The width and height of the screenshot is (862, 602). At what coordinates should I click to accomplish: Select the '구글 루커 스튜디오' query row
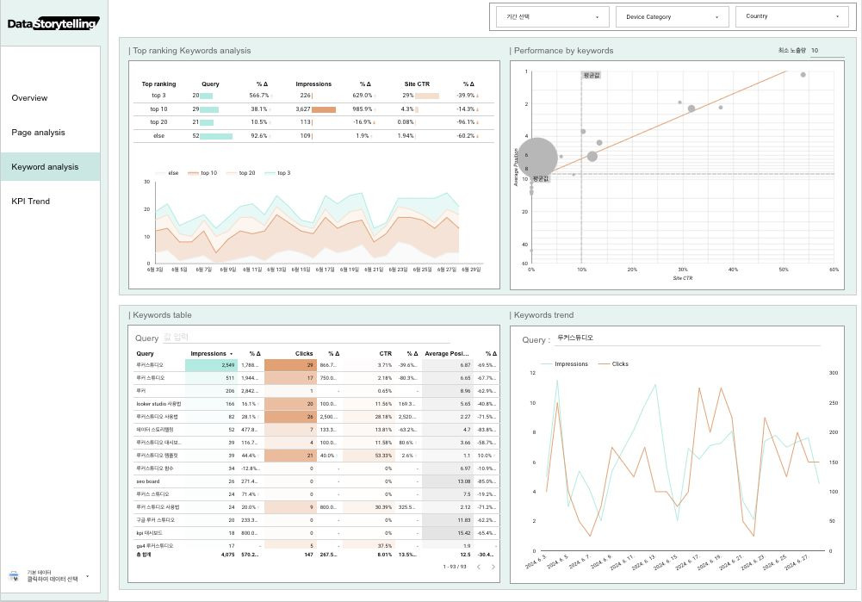click(316, 520)
